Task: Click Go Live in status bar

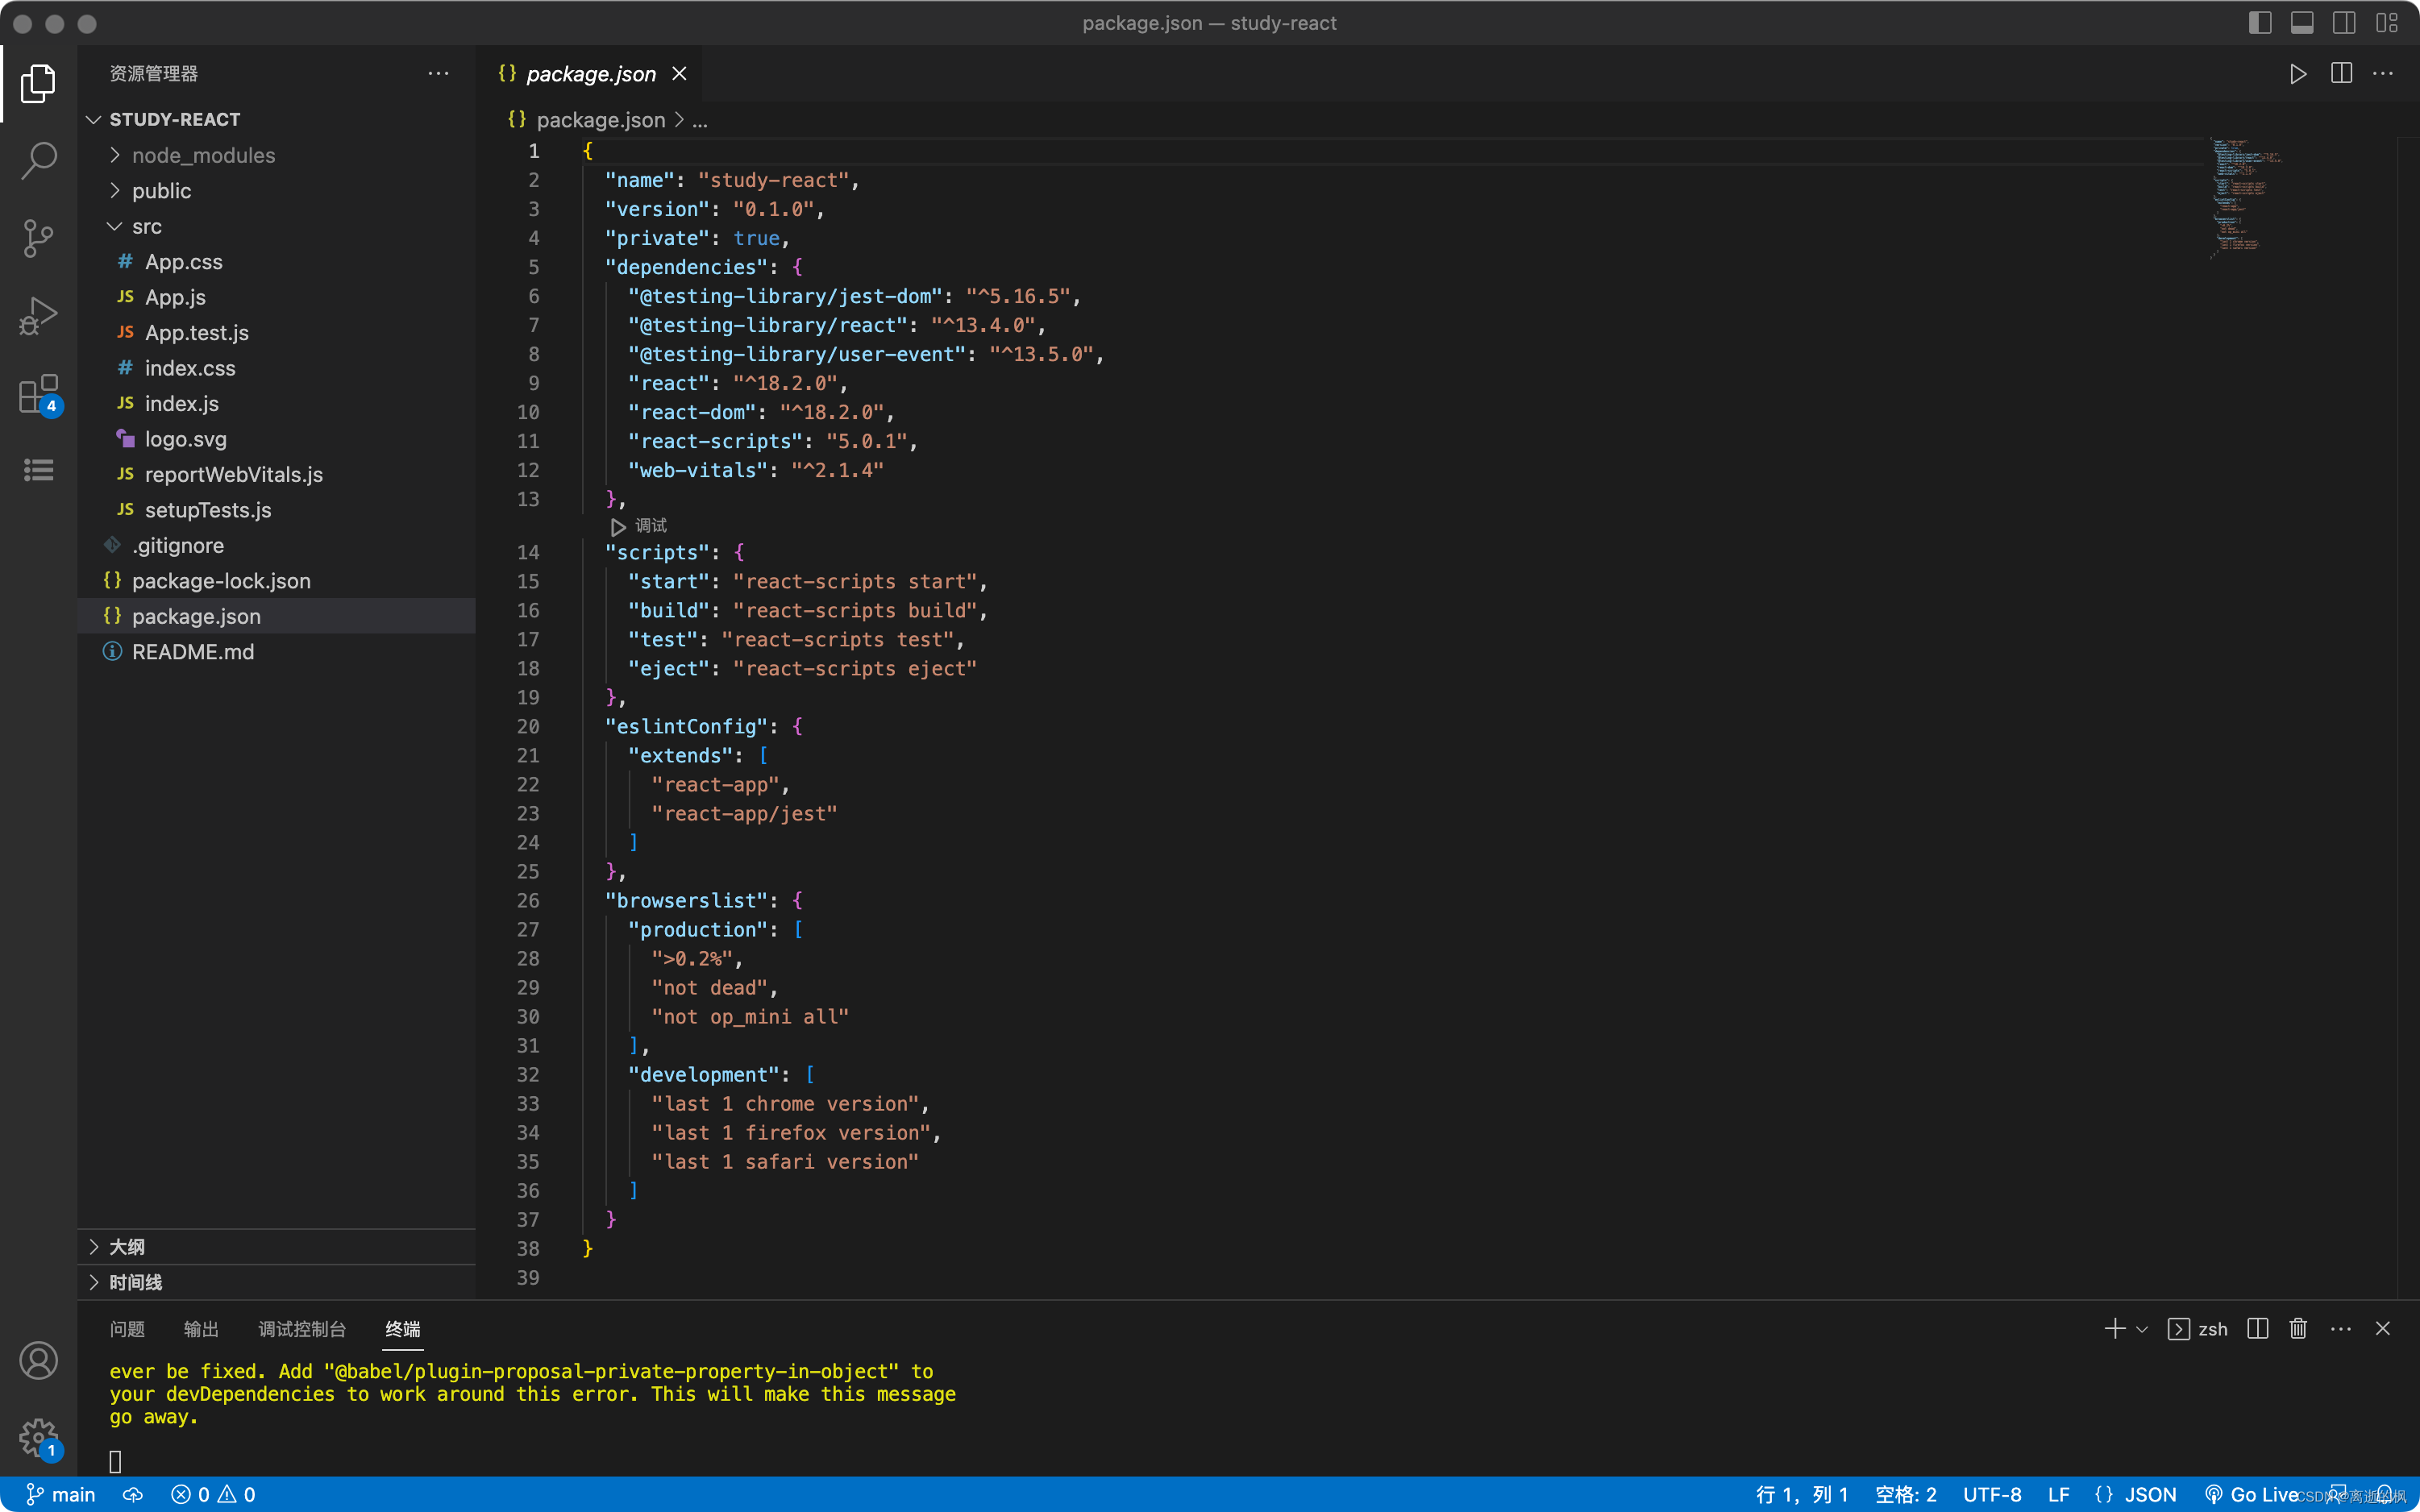Action: (2254, 1494)
